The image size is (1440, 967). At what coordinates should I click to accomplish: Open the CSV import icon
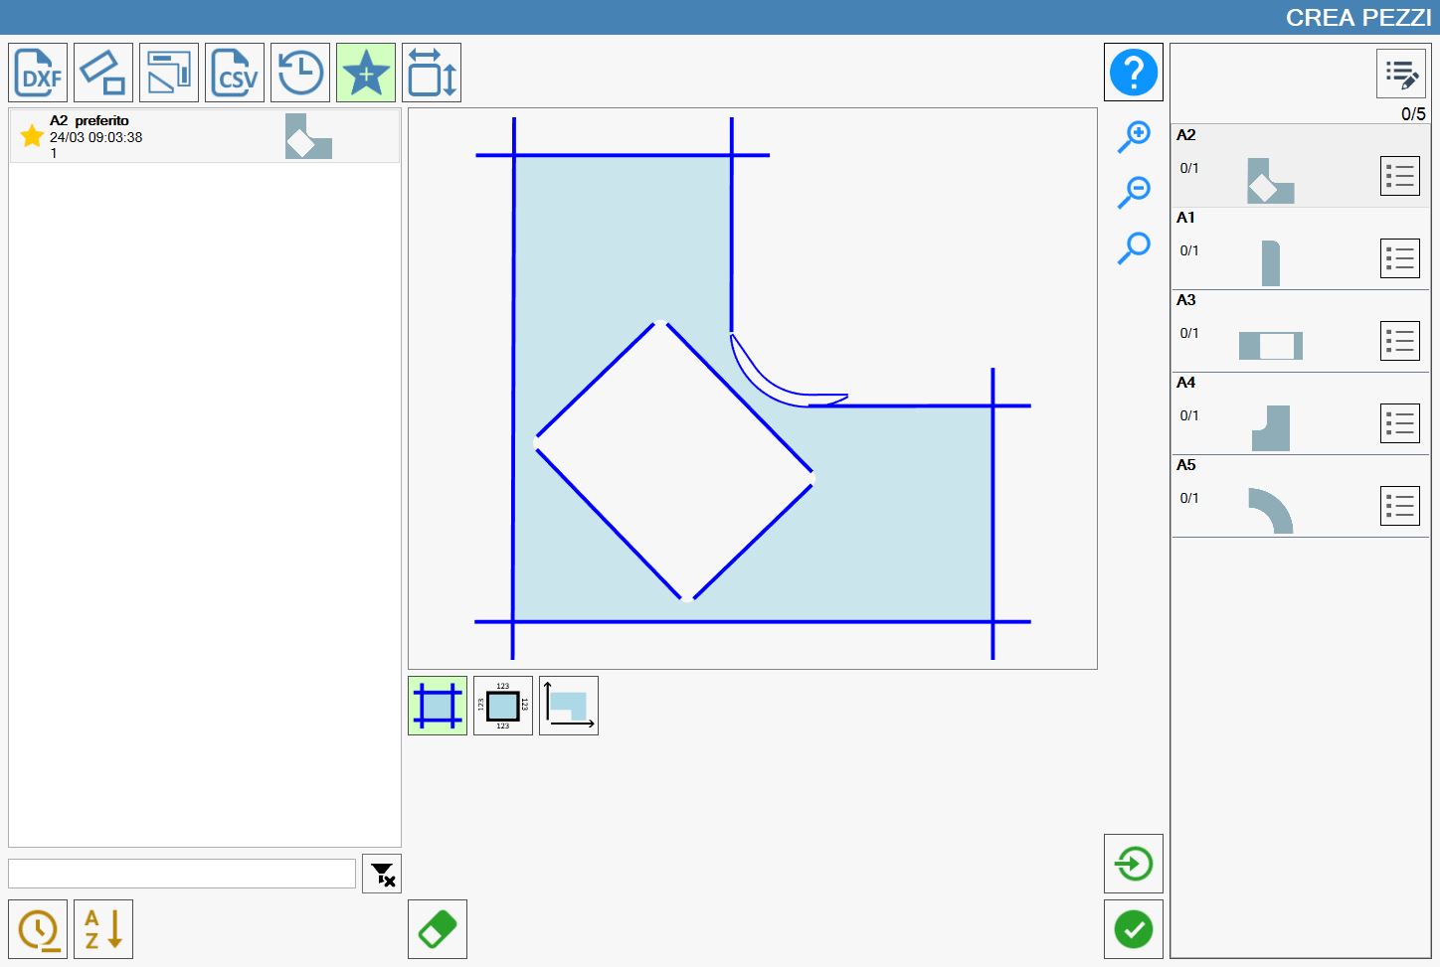(235, 73)
